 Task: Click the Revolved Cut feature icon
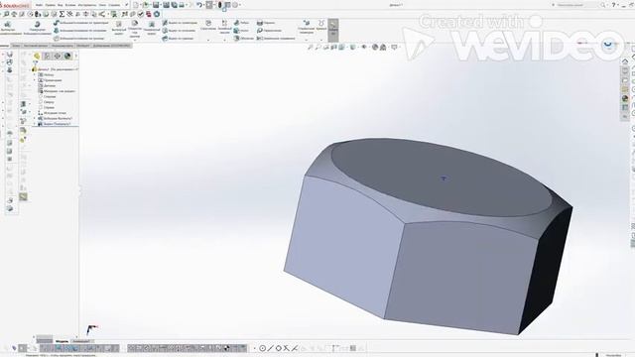(x=152, y=24)
